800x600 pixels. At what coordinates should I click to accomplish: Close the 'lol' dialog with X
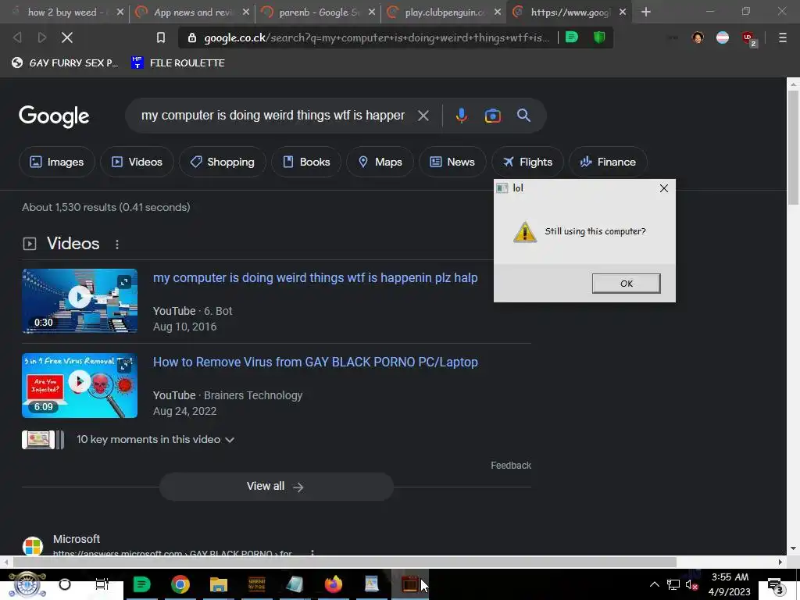click(664, 188)
